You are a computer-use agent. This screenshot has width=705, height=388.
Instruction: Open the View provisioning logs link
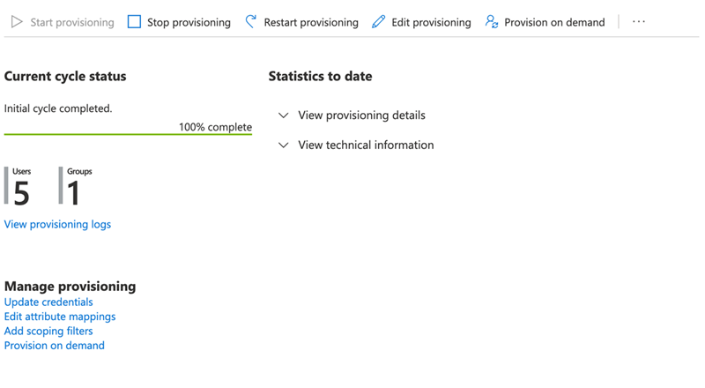tap(57, 224)
